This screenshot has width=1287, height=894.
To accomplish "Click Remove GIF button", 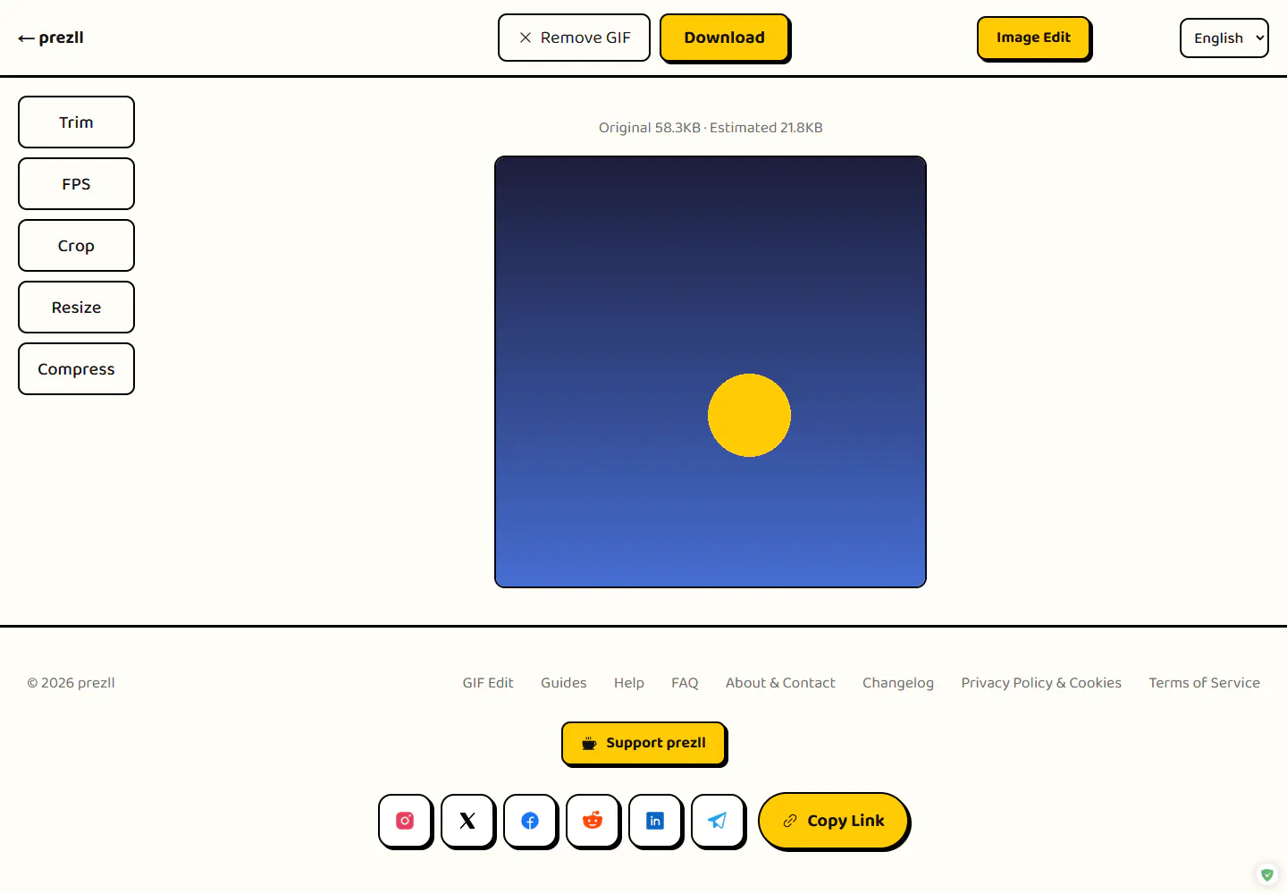I will [574, 38].
